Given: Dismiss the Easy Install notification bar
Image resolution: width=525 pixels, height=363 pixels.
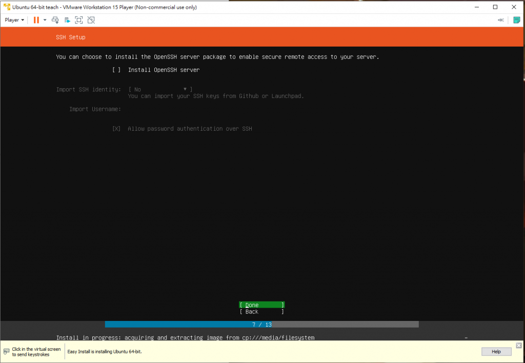Looking at the screenshot, I should (x=519, y=345).
